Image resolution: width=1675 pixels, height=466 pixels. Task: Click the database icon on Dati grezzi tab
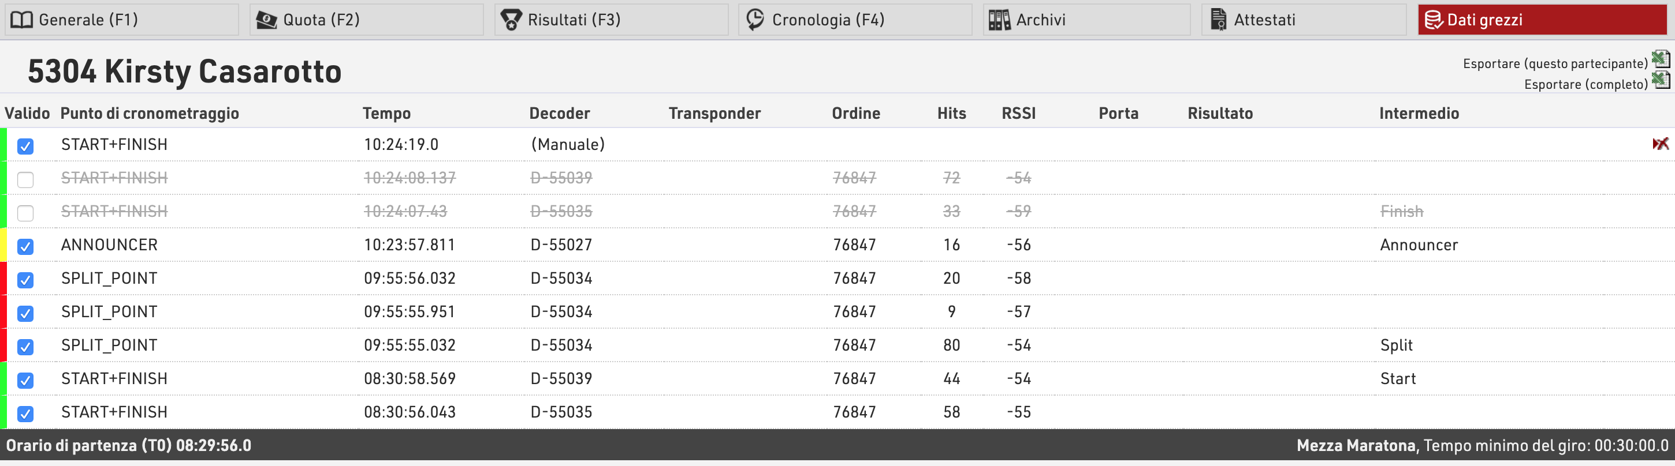(x=1433, y=20)
